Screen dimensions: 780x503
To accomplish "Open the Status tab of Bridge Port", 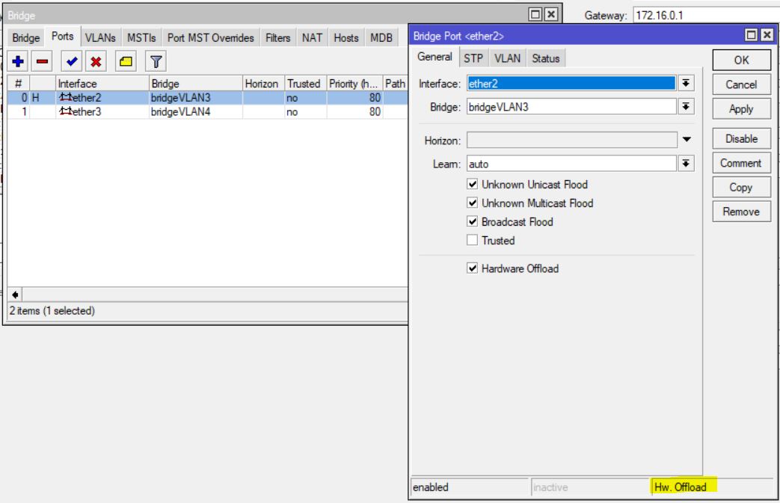I will [546, 58].
